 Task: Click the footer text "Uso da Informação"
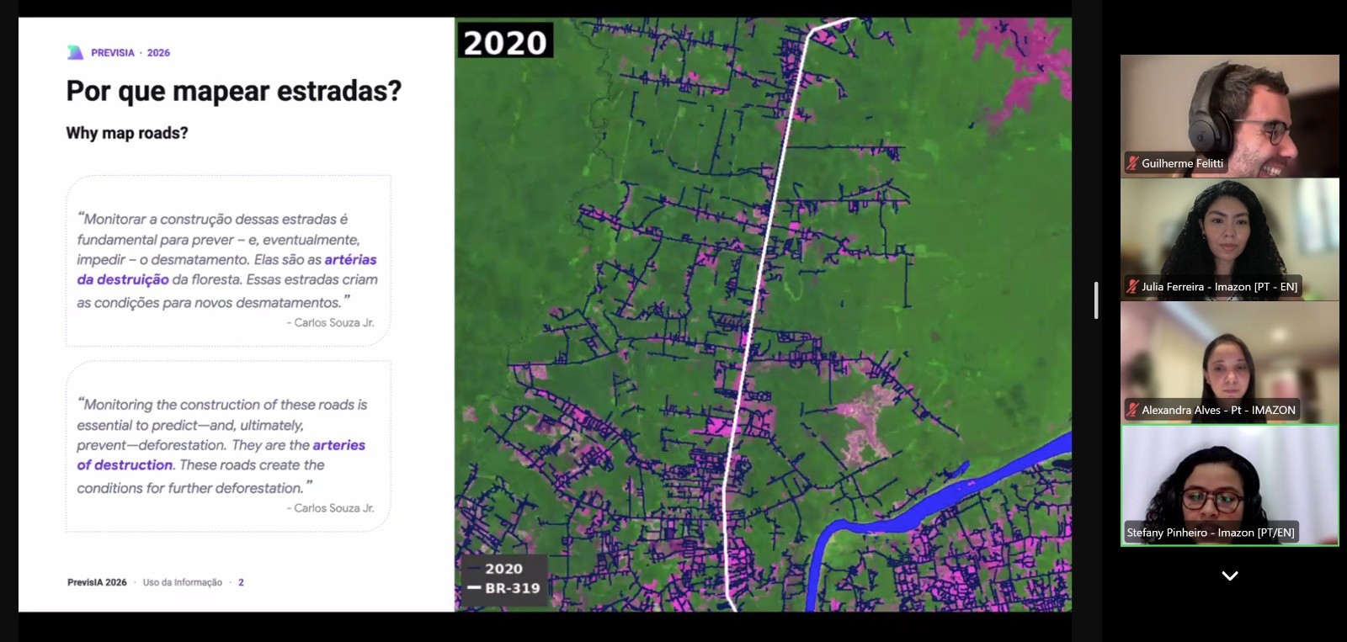[183, 582]
